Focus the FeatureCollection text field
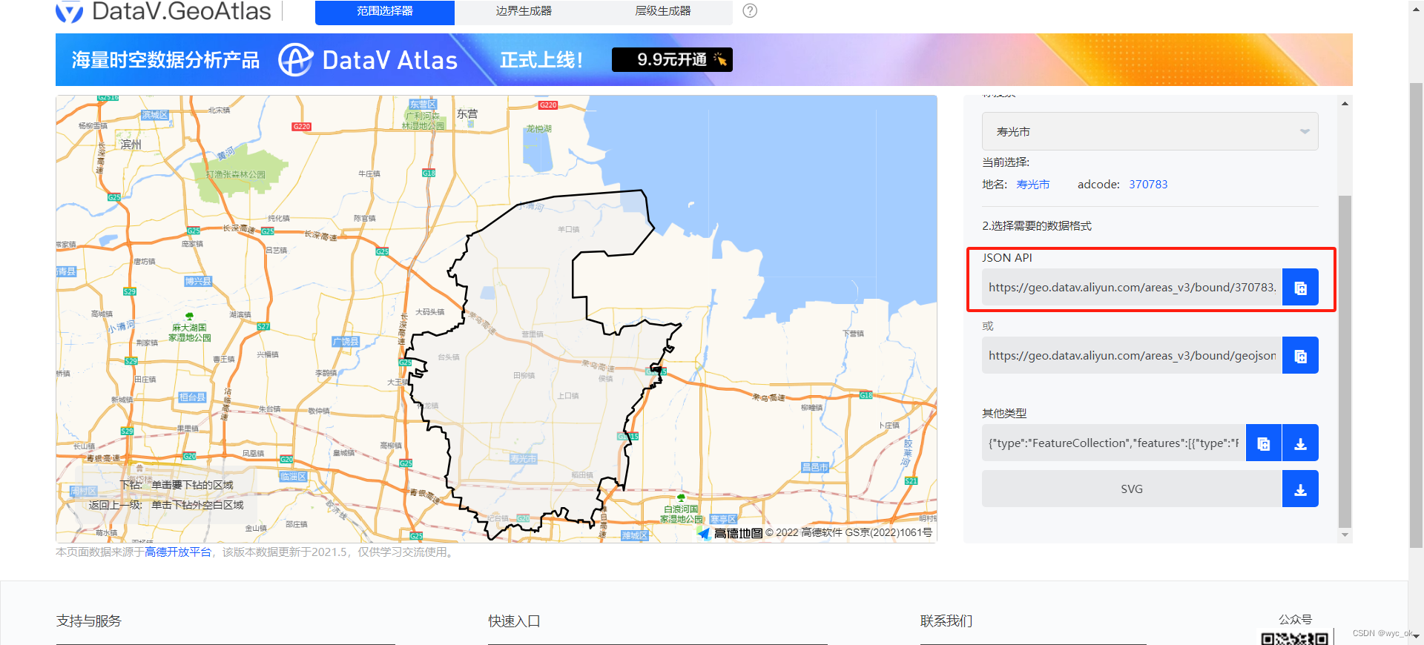Image resolution: width=1424 pixels, height=645 pixels. [x=1114, y=443]
